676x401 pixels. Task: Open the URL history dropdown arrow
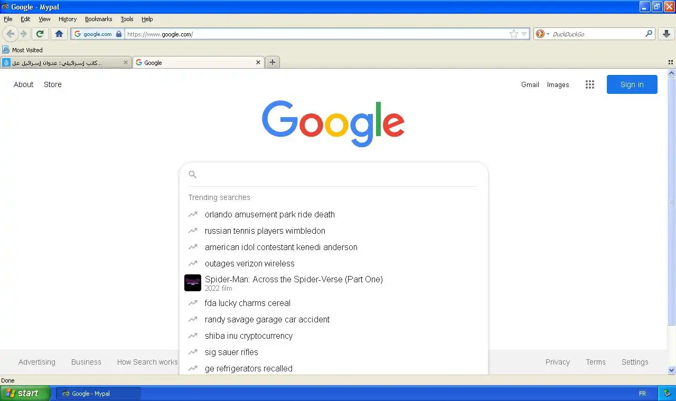524,34
